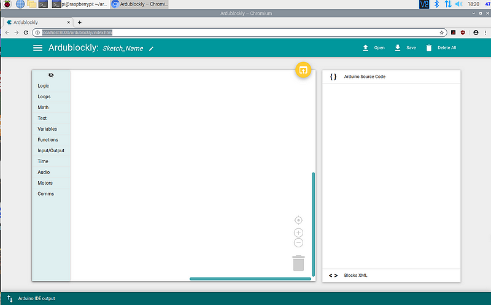Toggle toolbox visibility with crossed-eye icon
Image resolution: width=491 pixels, height=305 pixels.
51,75
